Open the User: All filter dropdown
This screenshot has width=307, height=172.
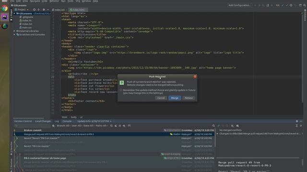(77, 126)
